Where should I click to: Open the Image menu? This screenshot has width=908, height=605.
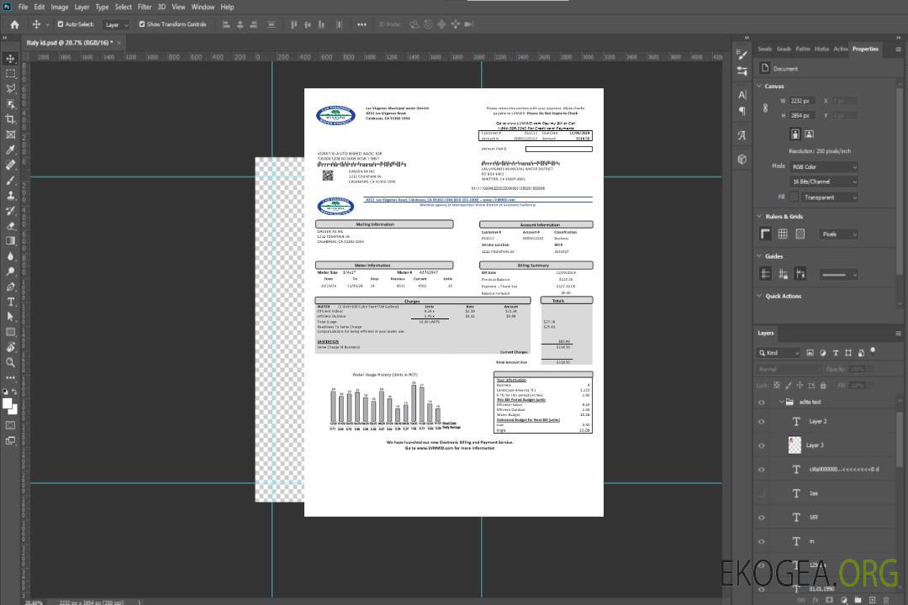[x=60, y=7]
